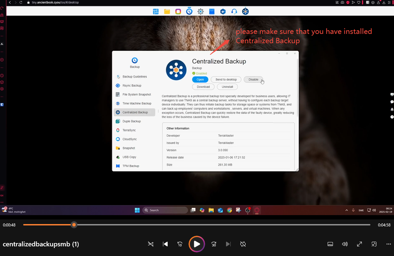This screenshot has width=394, height=256.
Task: Select Snapshot in the sidebar
Action: pyautogui.click(x=134, y=148)
